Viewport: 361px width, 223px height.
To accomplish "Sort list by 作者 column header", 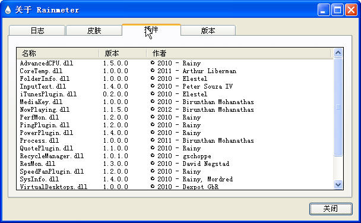I will [239, 54].
